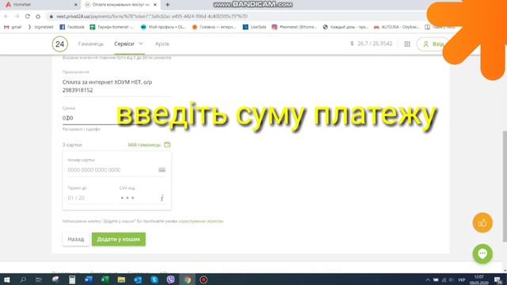Open Skype from the taskbar
The height and width of the screenshot is (285, 507).
click(x=154, y=279)
